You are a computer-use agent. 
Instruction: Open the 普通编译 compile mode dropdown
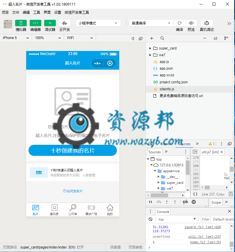151,23
